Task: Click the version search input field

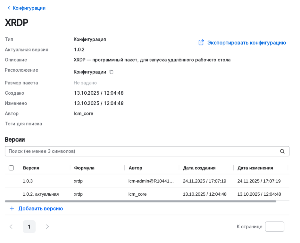Action: tap(128, 151)
